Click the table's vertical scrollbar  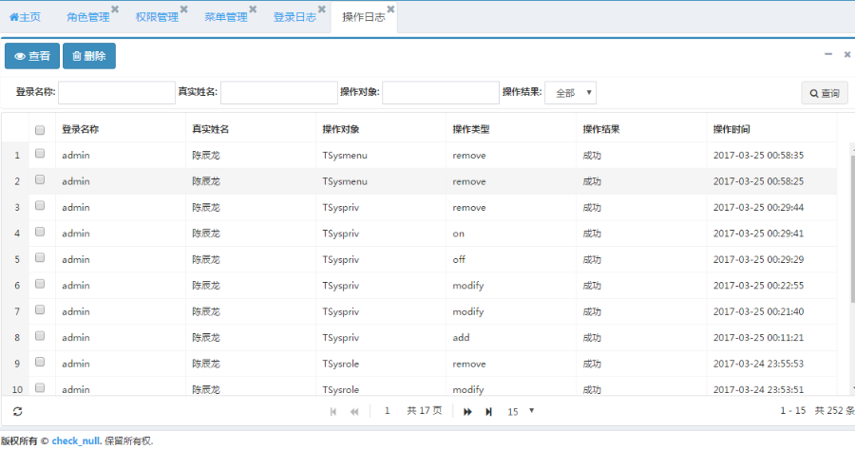852,229
